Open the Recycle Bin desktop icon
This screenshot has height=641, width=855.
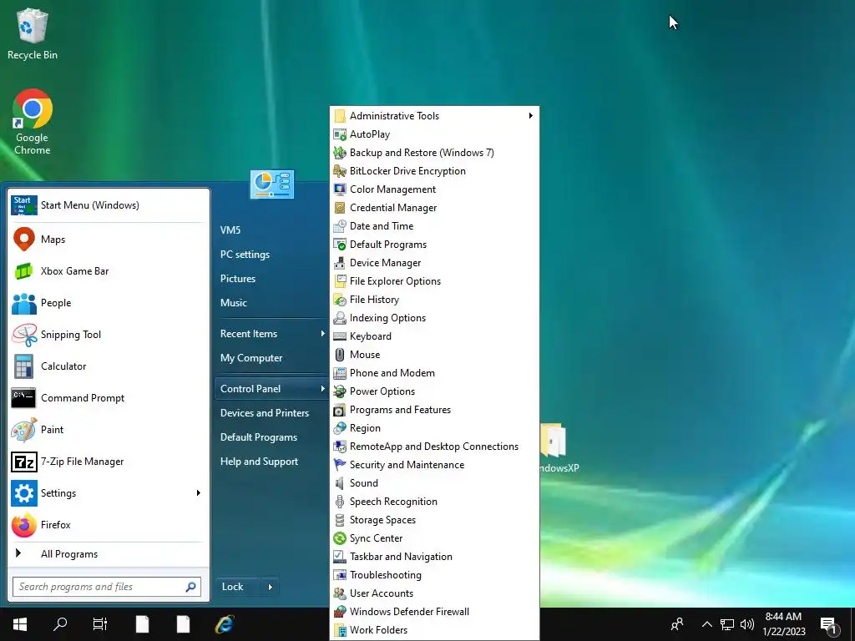33,33
